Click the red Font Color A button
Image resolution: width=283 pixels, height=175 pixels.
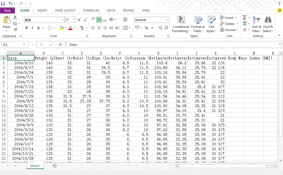pos(70,28)
